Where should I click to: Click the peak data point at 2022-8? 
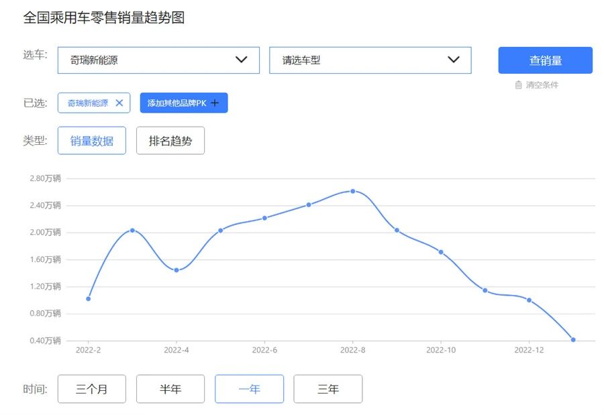click(x=352, y=191)
